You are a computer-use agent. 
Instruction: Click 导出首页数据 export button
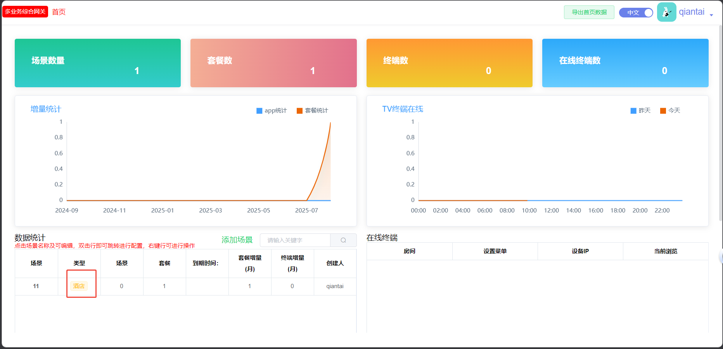[x=589, y=12]
